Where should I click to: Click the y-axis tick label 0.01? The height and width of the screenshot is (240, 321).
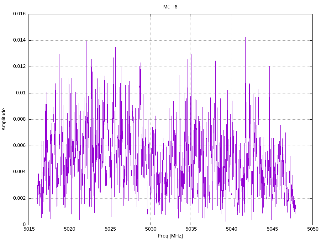[21, 93]
